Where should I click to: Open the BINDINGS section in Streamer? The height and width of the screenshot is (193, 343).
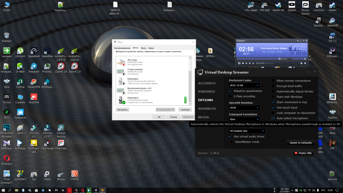tap(206, 92)
